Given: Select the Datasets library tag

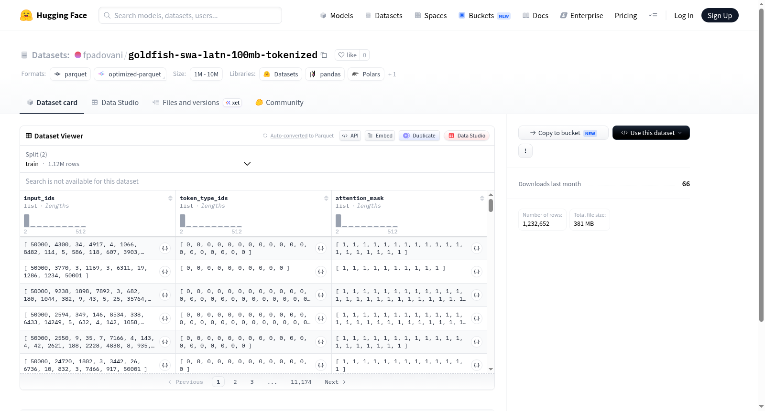Looking at the screenshot, I should [281, 74].
